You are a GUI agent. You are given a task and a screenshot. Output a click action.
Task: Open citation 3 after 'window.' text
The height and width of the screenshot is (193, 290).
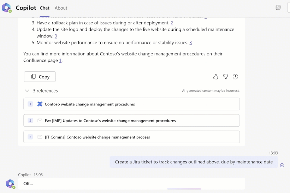click(x=56, y=36)
